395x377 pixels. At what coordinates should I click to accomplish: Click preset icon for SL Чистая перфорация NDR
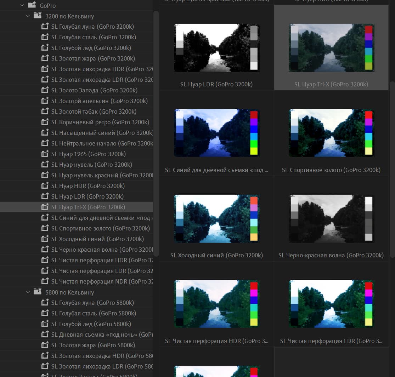point(45,281)
